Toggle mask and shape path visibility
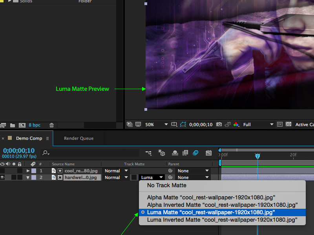The width and height of the screenshot is (314, 235). click(x=183, y=124)
